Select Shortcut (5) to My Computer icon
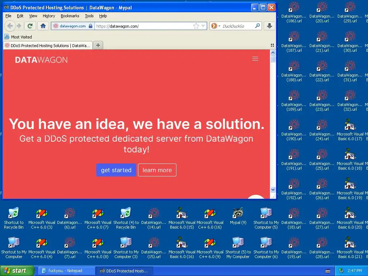The width and height of the screenshot is (368, 276). click(x=238, y=247)
